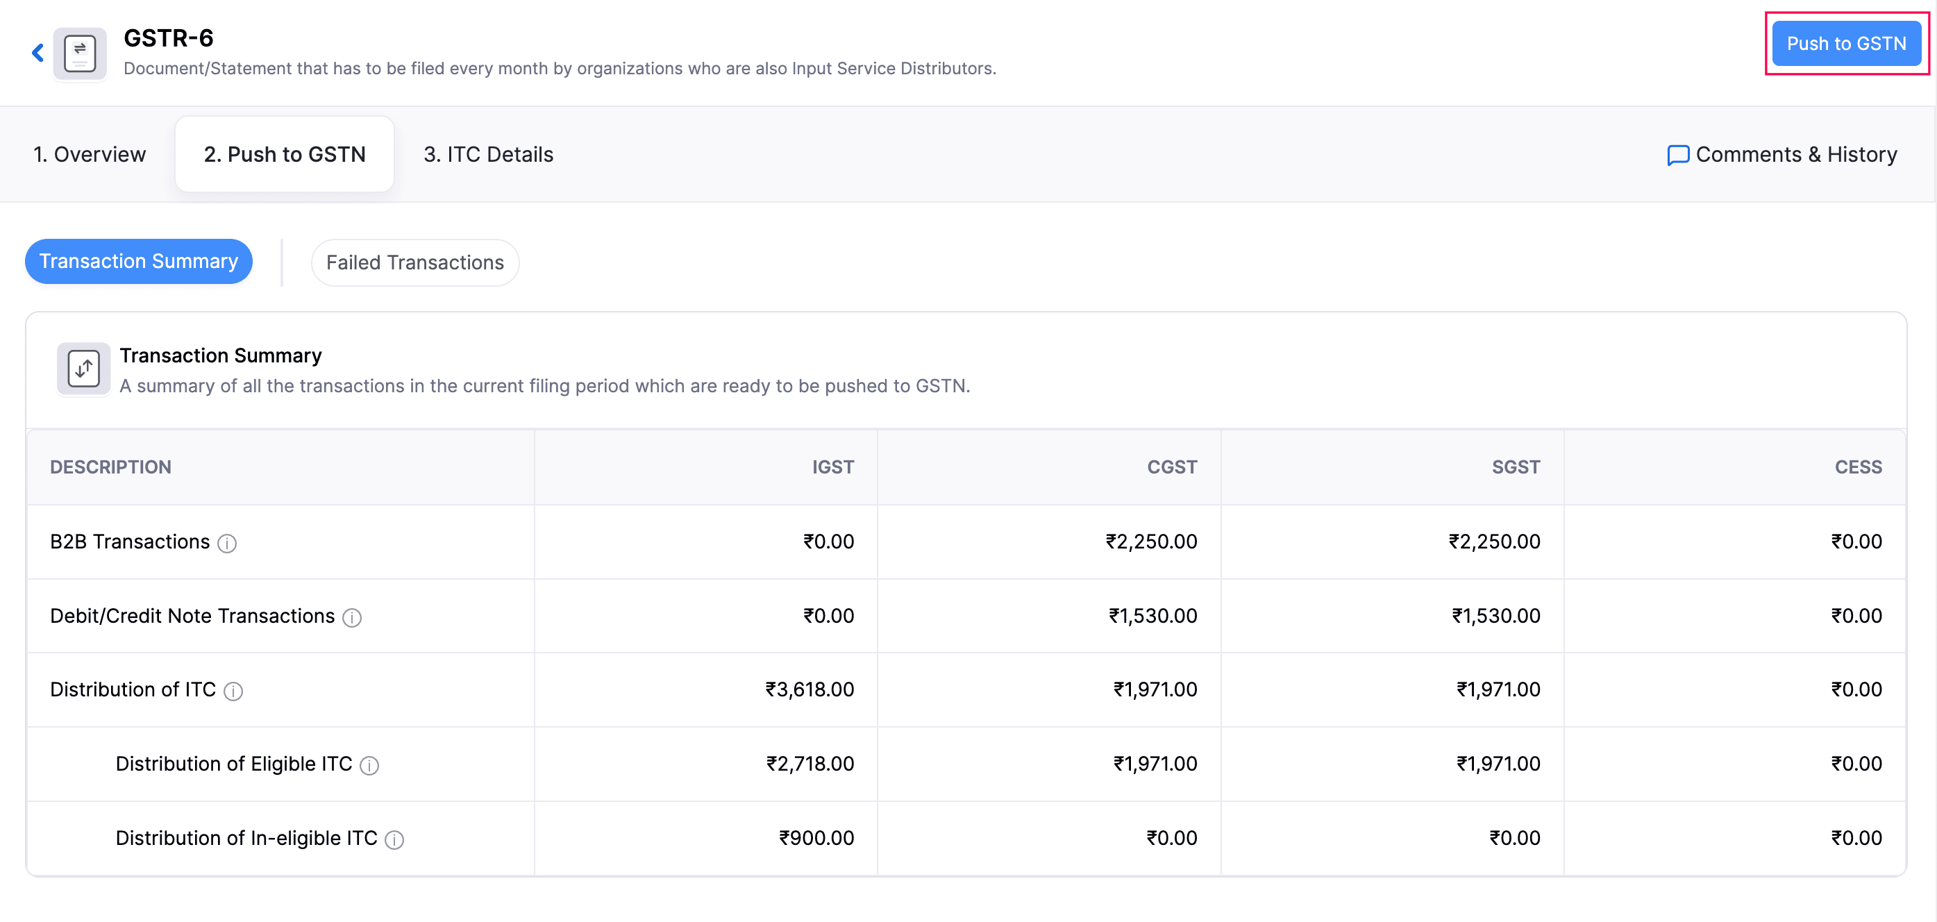Click the DESCRIPTION column header

[x=110, y=467]
